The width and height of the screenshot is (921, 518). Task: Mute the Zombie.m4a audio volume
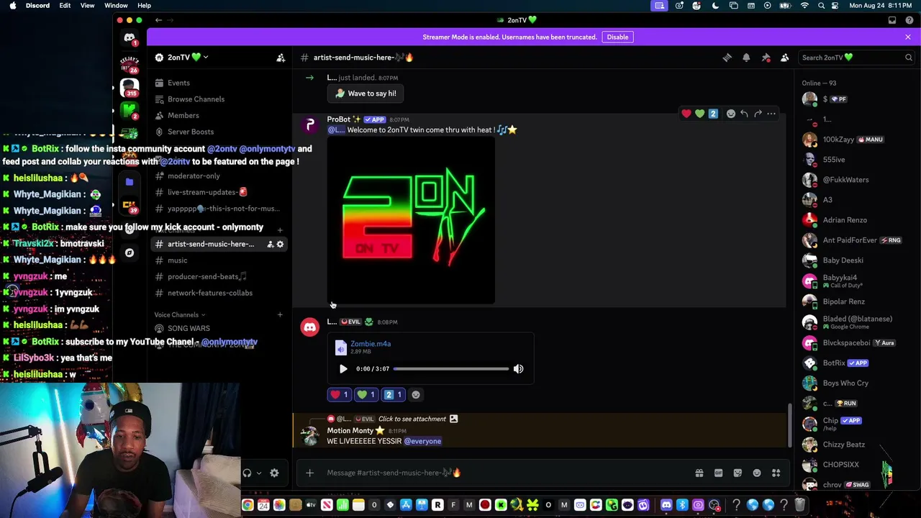tap(518, 369)
